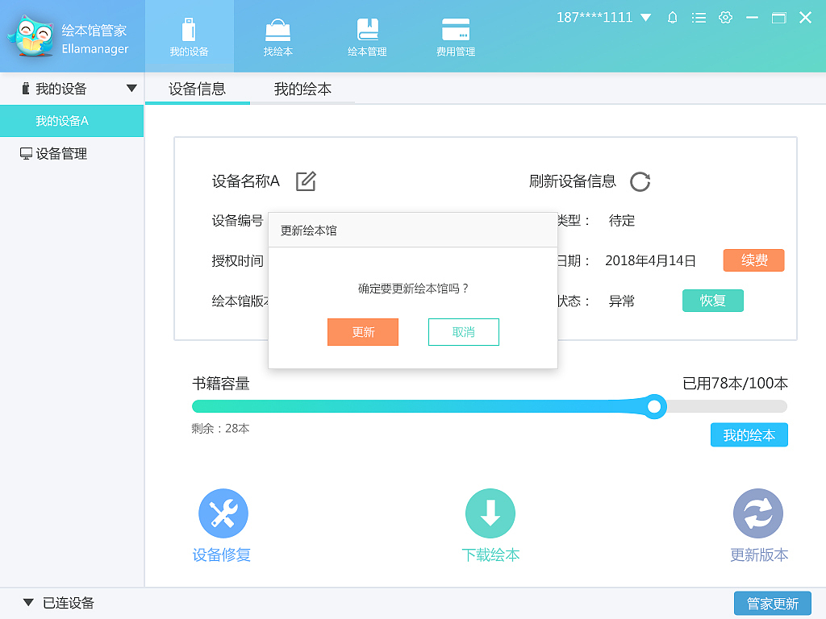This screenshot has width=826, height=619.
Task: Click the 设备修复 wrench icon
Action: click(223, 513)
